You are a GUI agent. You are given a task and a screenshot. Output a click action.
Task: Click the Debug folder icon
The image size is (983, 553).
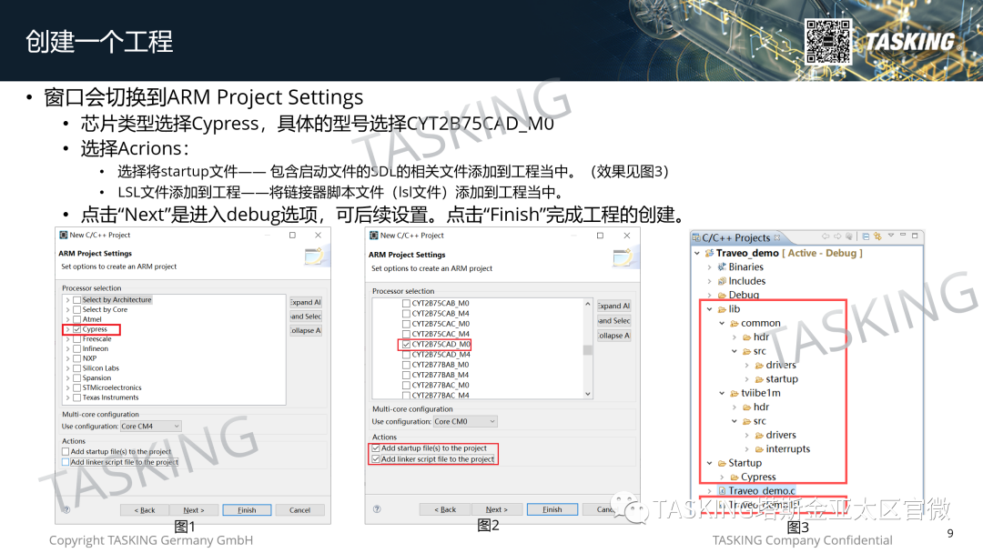tap(722, 295)
